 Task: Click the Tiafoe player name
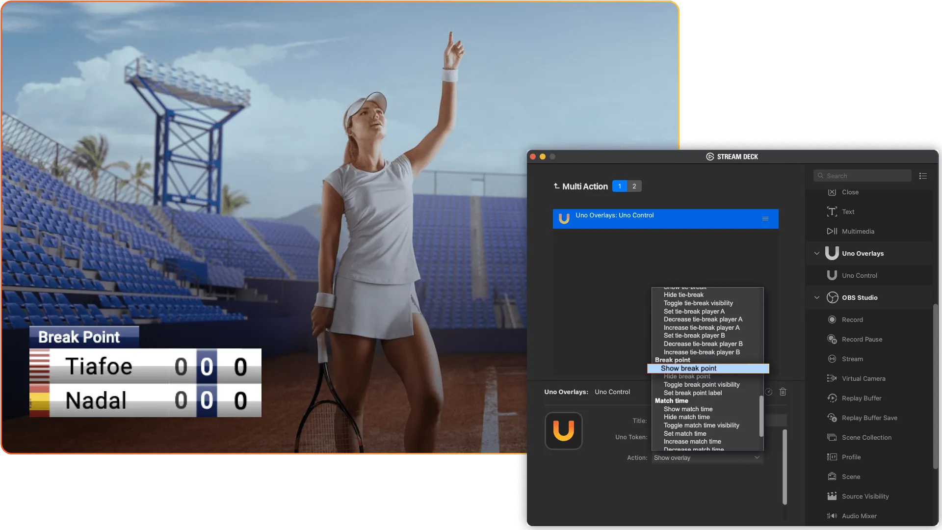pyautogui.click(x=99, y=367)
